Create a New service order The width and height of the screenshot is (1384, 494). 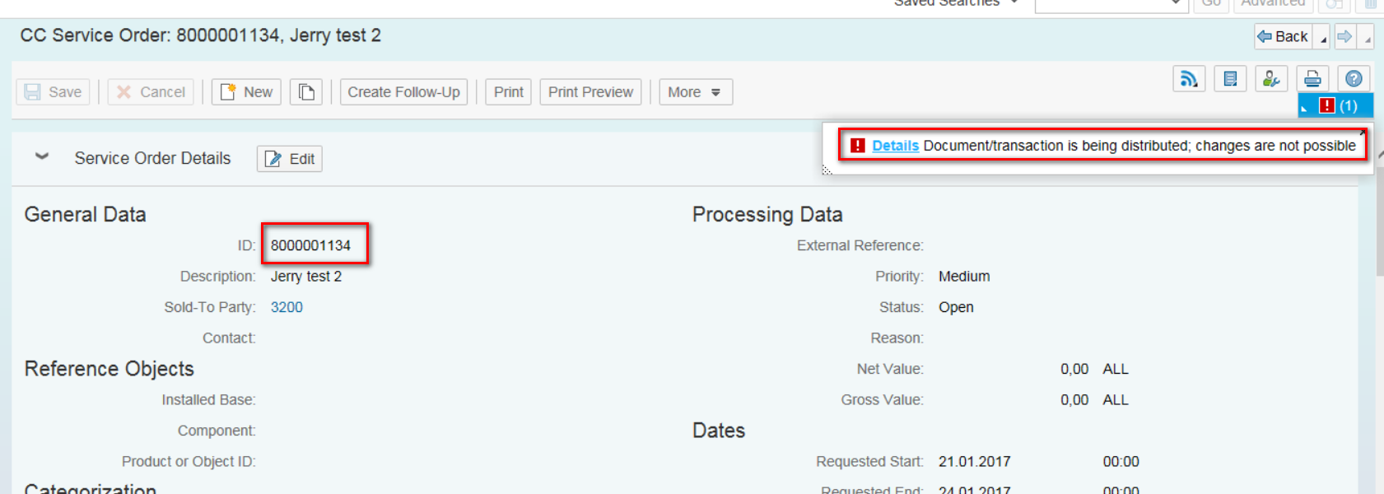[x=246, y=92]
